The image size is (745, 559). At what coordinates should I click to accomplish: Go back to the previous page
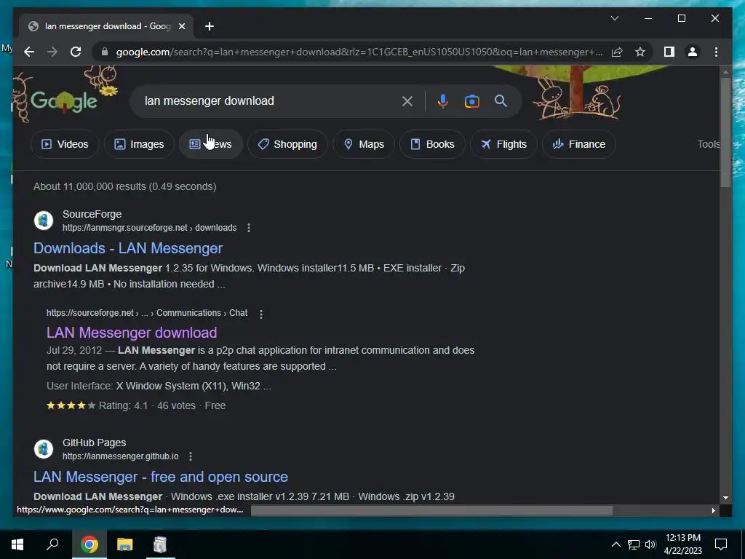(x=29, y=52)
